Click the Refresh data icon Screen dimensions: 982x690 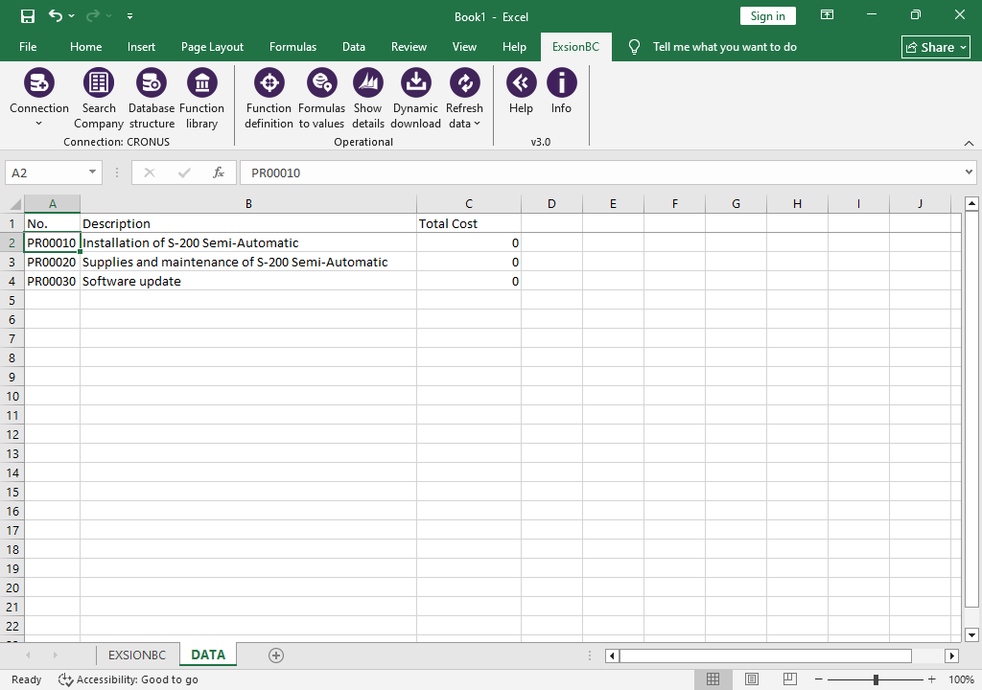[x=465, y=82]
